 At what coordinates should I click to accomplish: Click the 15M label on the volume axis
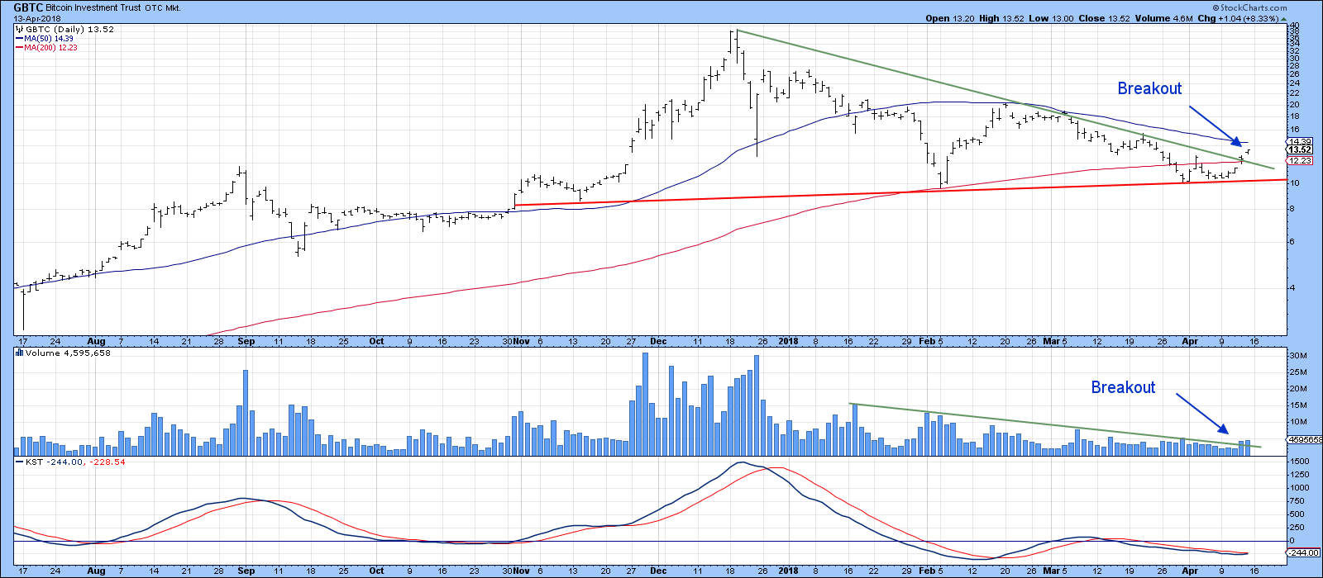coord(1300,405)
